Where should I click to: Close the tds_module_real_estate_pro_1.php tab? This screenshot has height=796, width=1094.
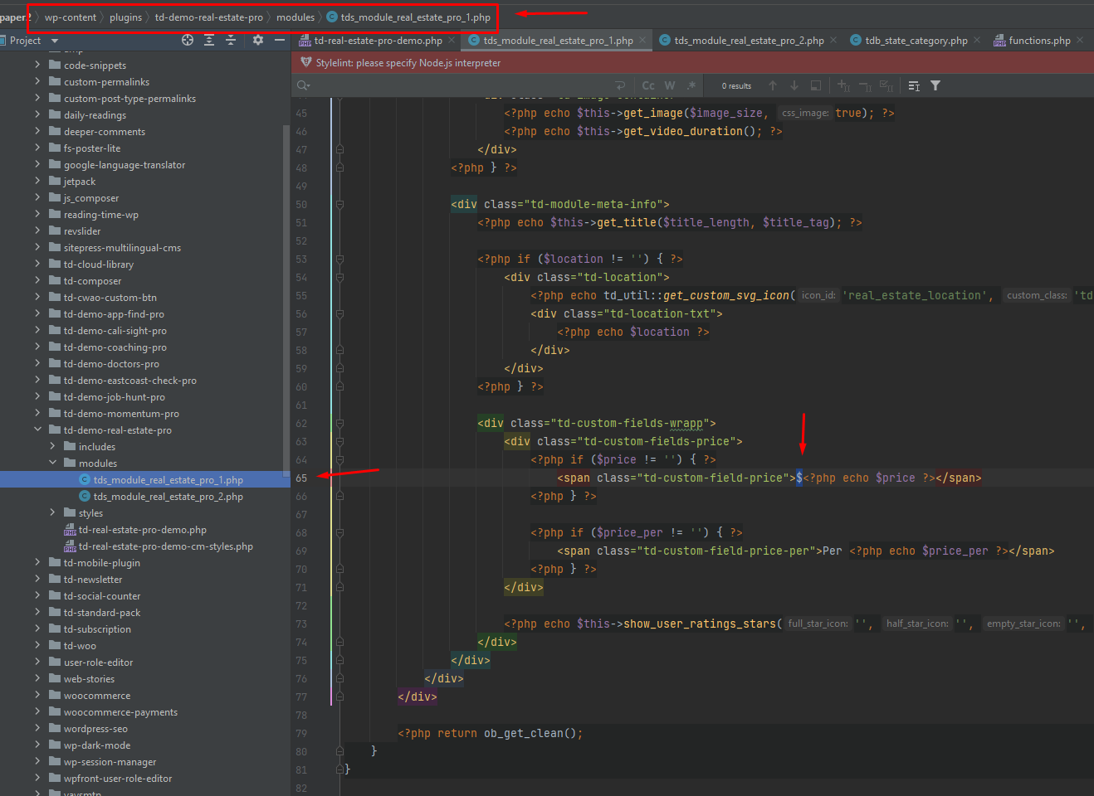click(642, 40)
